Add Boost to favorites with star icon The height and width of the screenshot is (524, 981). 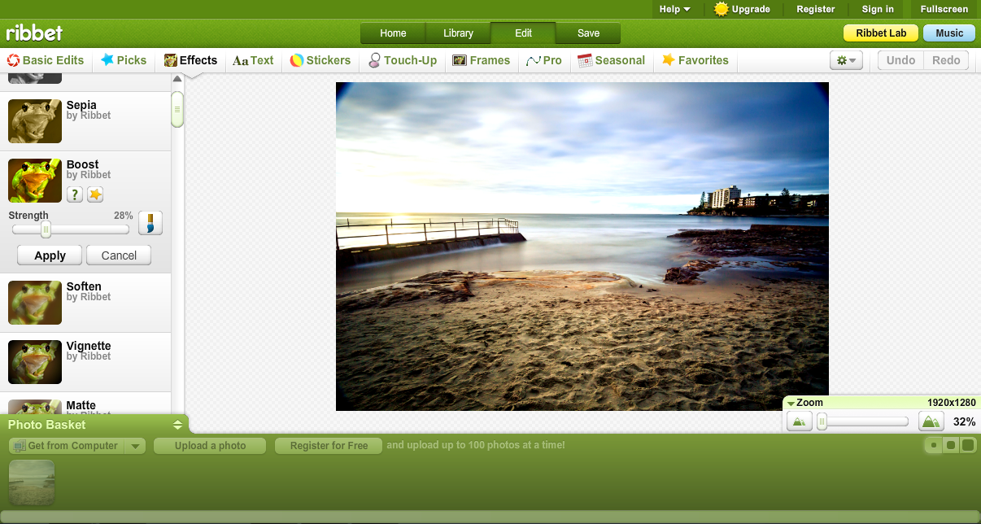[x=95, y=194]
